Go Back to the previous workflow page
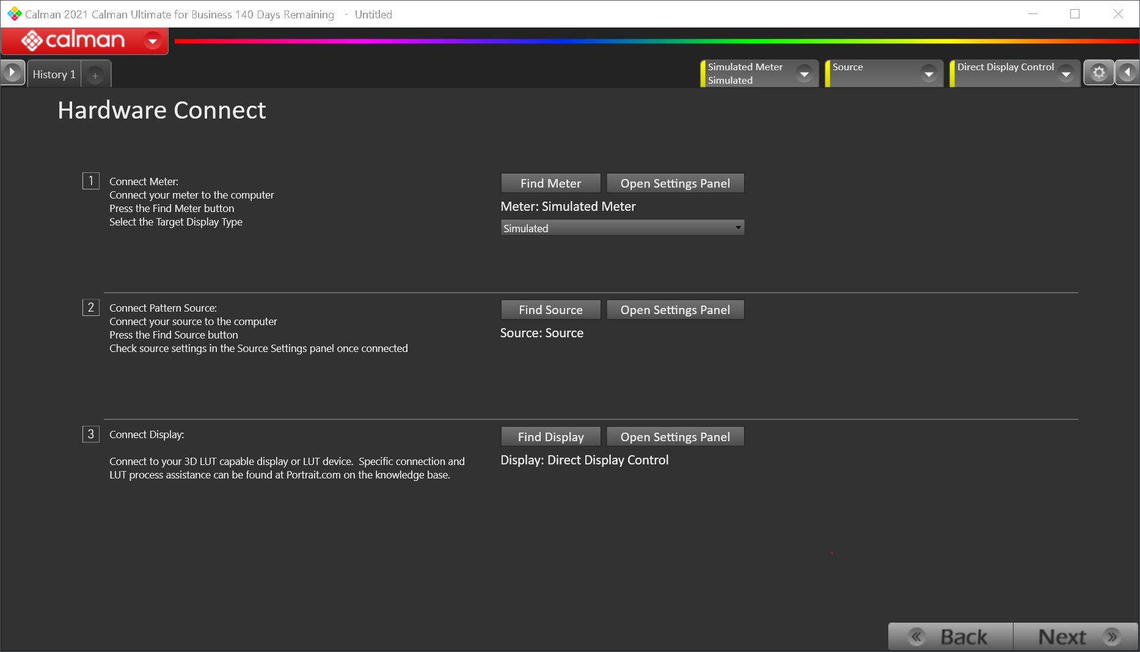1140x652 pixels. tap(951, 637)
